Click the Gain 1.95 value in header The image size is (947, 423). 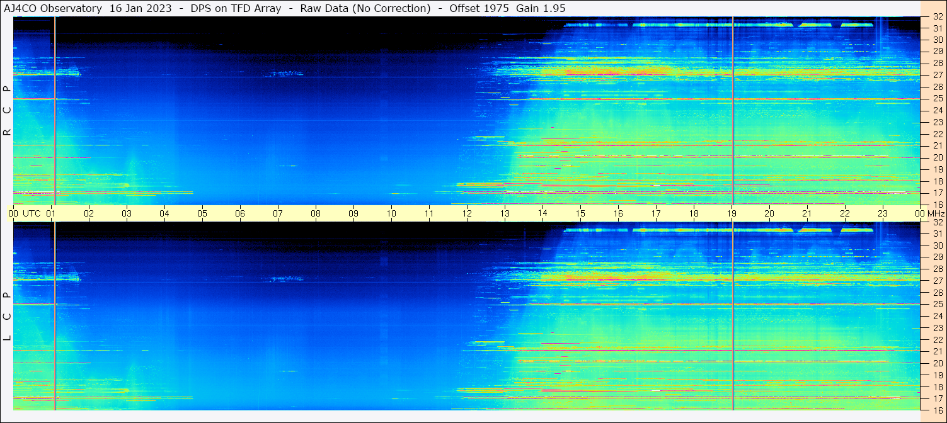[x=541, y=8]
